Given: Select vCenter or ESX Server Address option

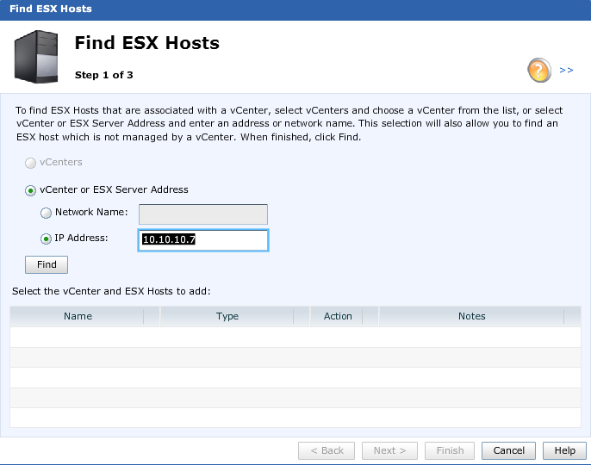Looking at the screenshot, I should (x=31, y=190).
